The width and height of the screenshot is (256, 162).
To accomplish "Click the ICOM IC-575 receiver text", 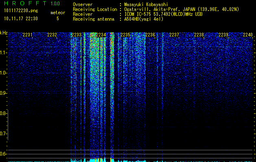I will coord(163,14).
